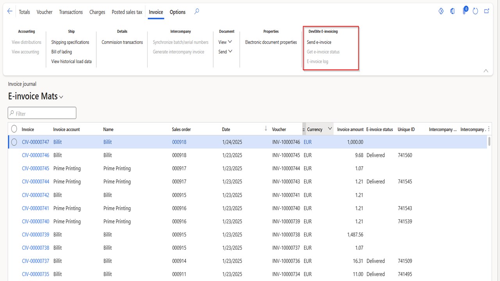Click View distributions

point(27,42)
